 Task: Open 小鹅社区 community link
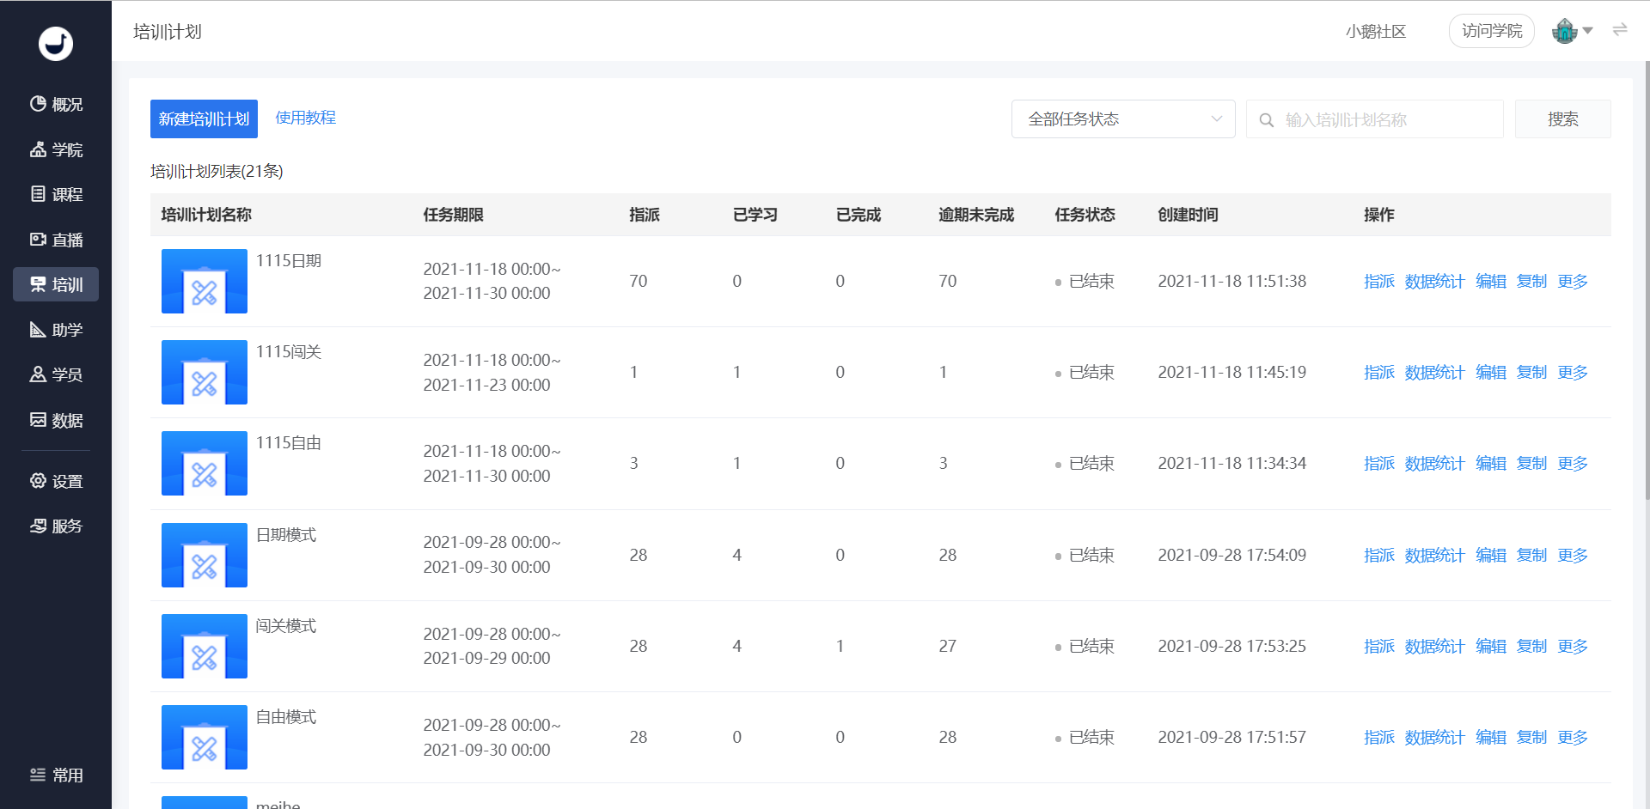[x=1376, y=32]
